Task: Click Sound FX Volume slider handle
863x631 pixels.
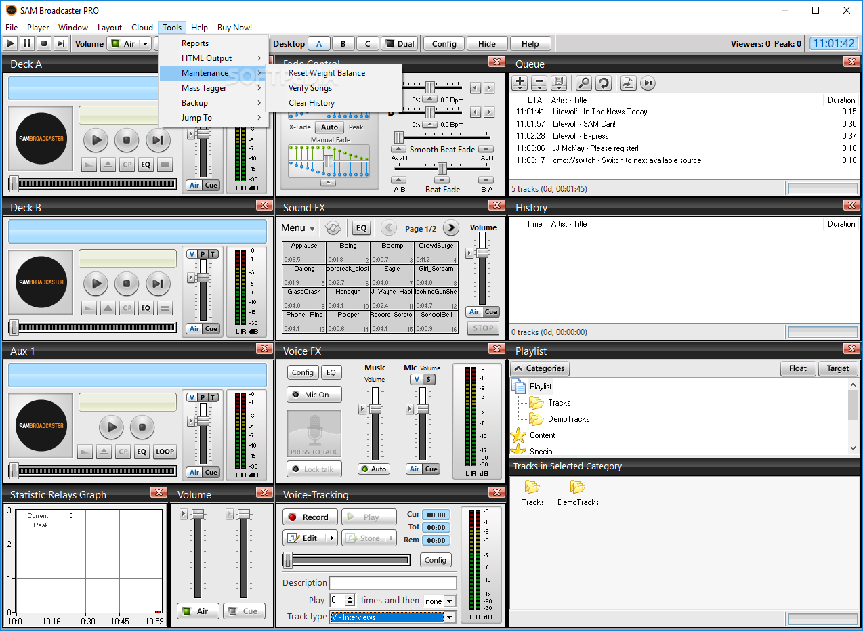Action: coord(482,253)
